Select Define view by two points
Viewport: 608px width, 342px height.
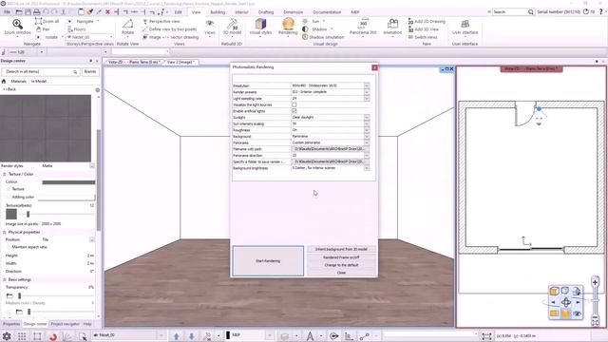(169, 29)
